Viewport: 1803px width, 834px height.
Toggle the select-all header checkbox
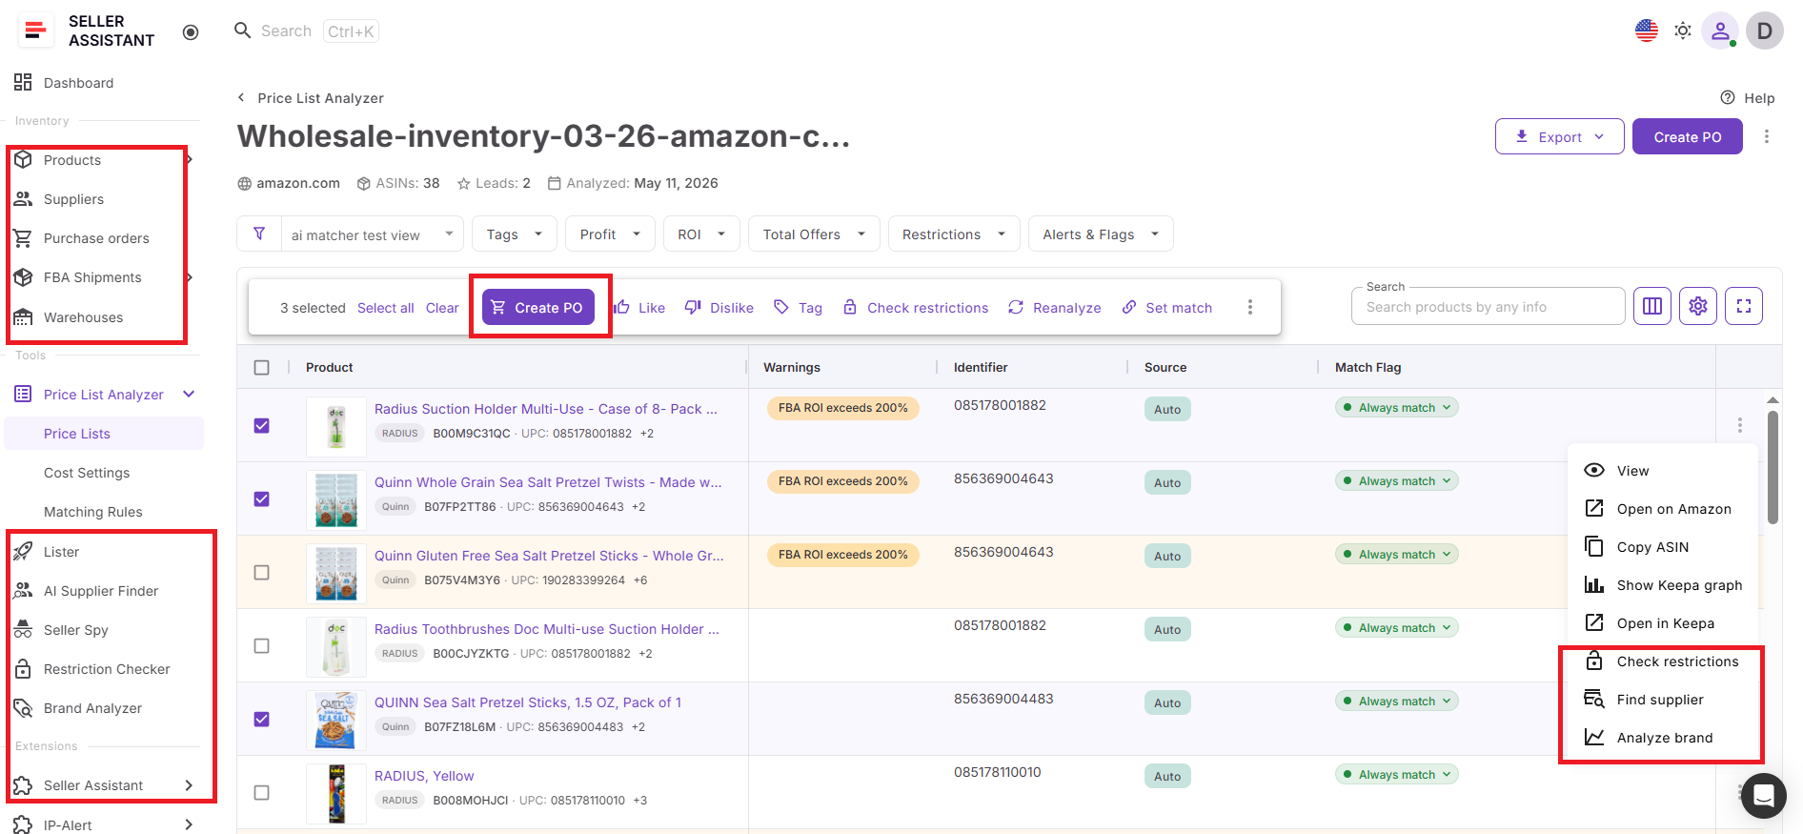[x=262, y=367]
